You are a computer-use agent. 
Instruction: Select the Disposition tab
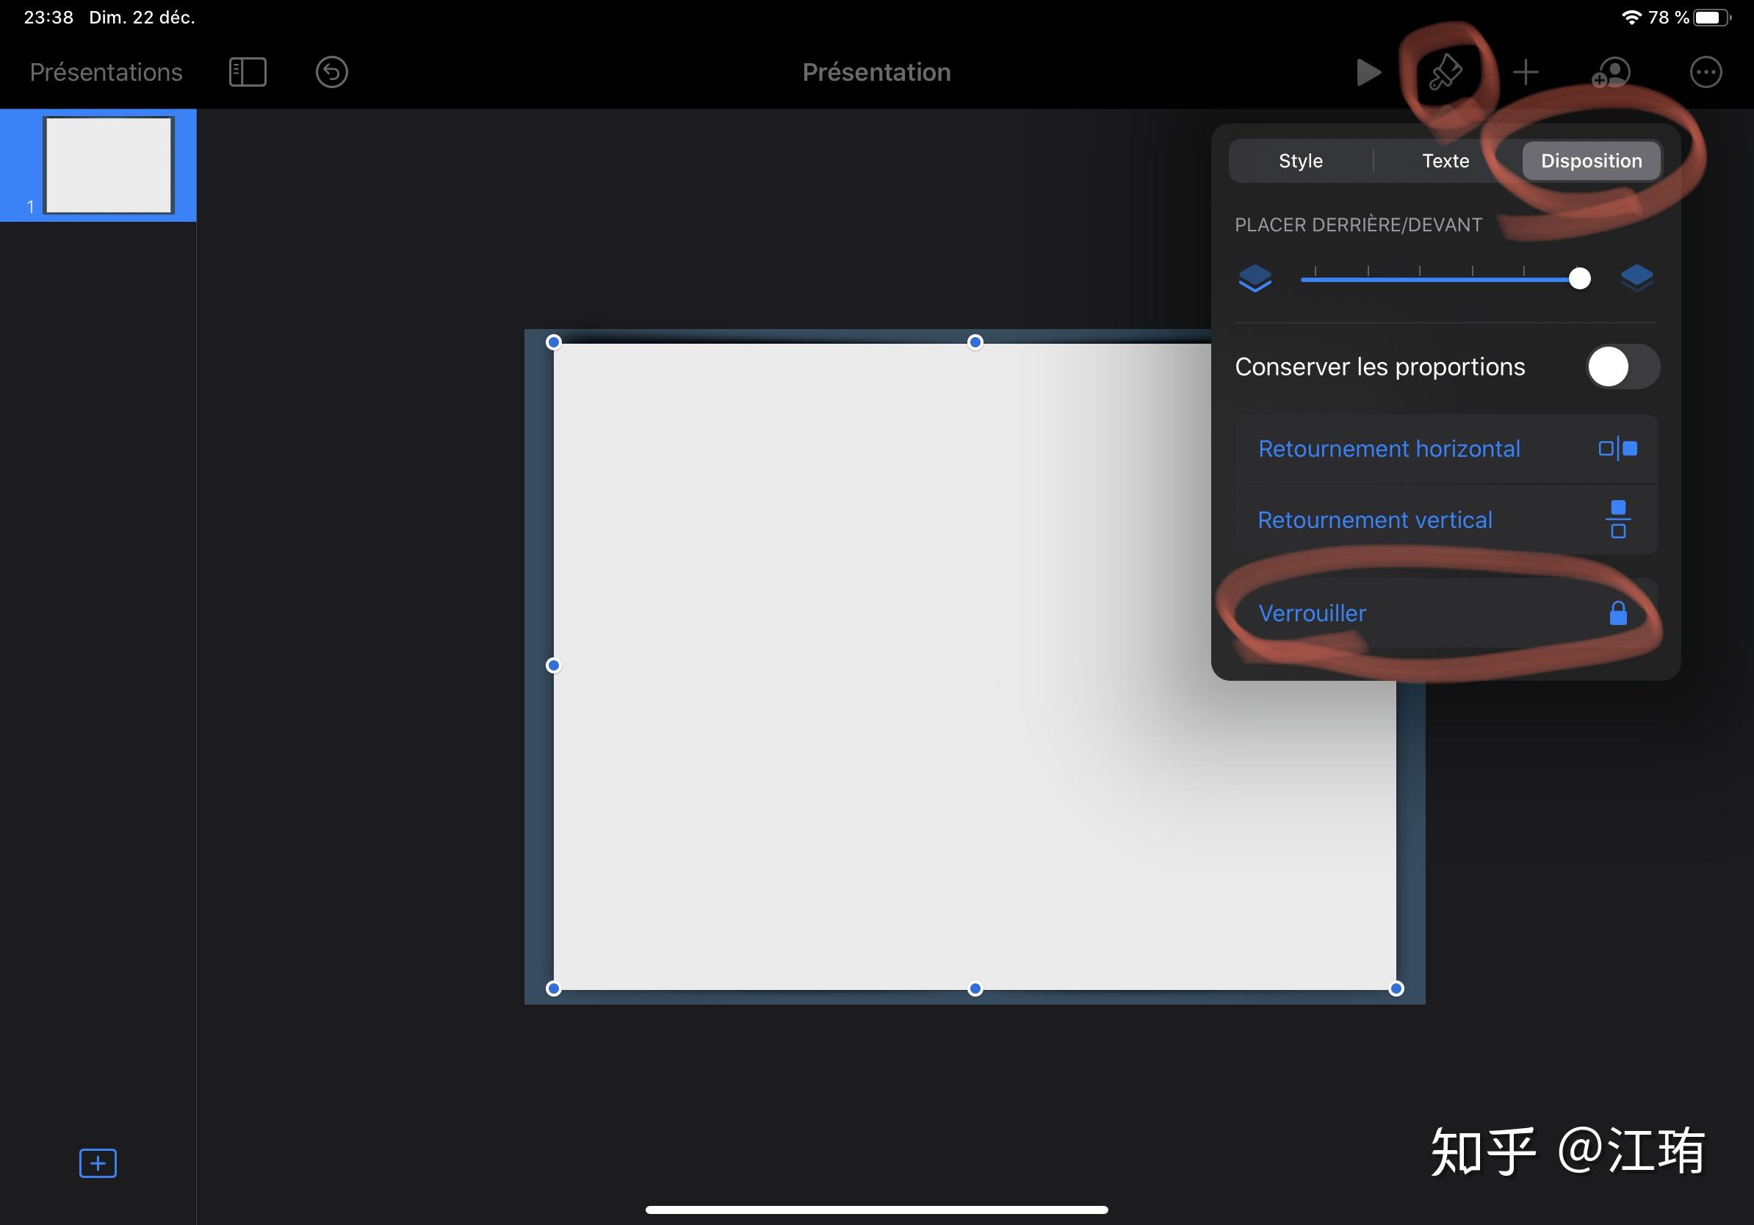[x=1591, y=160]
